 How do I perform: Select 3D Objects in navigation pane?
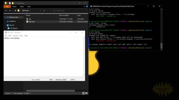pos(14,28)
